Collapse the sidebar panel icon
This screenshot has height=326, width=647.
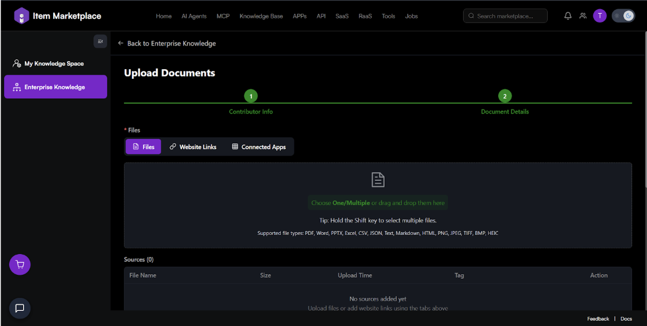(100, 41)
